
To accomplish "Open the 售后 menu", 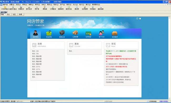I will click(x=69, y=4).
